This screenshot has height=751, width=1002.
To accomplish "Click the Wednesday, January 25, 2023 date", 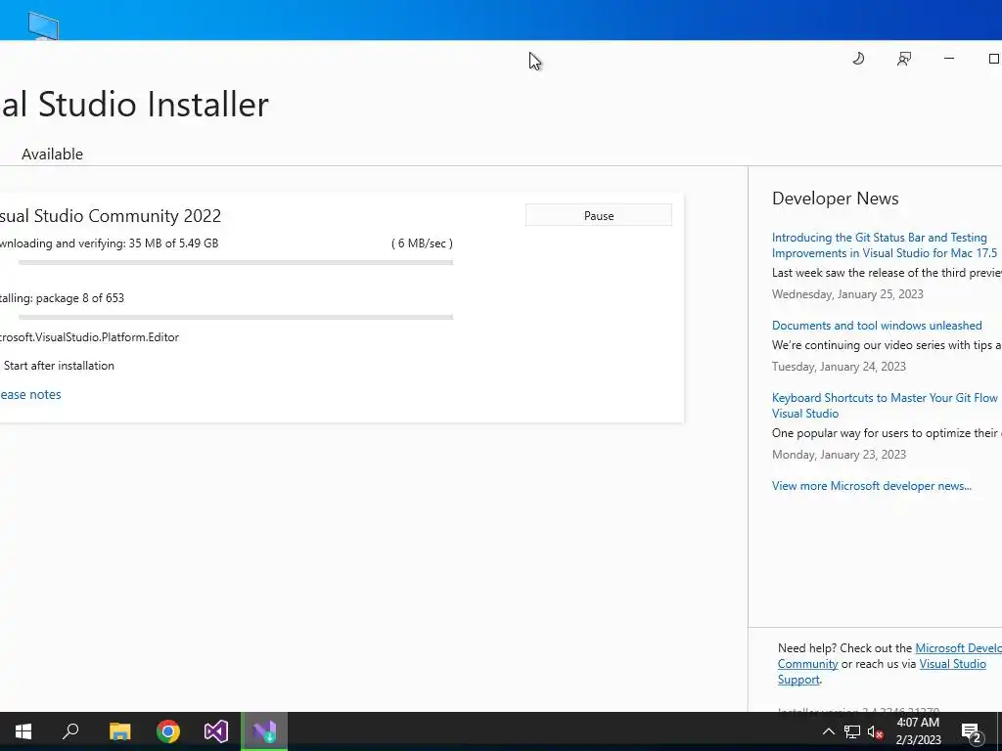I will [x=847, y=293].
